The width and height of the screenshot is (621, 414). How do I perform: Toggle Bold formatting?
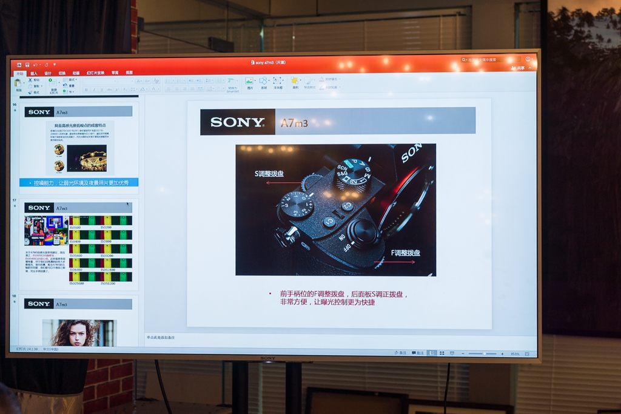click(x=86, y=90)
